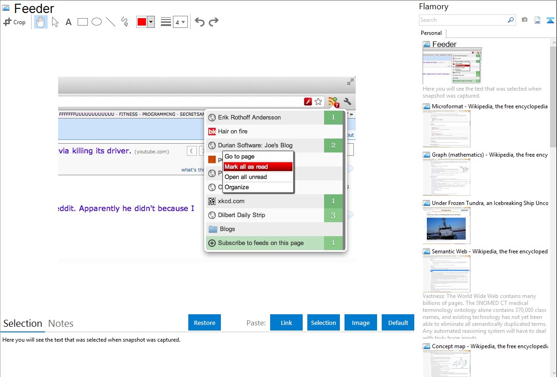The width and height of the screenshot is (557, 377).
Task: Click the fullscreen expand arrows icon
Action: coord(351,82)
